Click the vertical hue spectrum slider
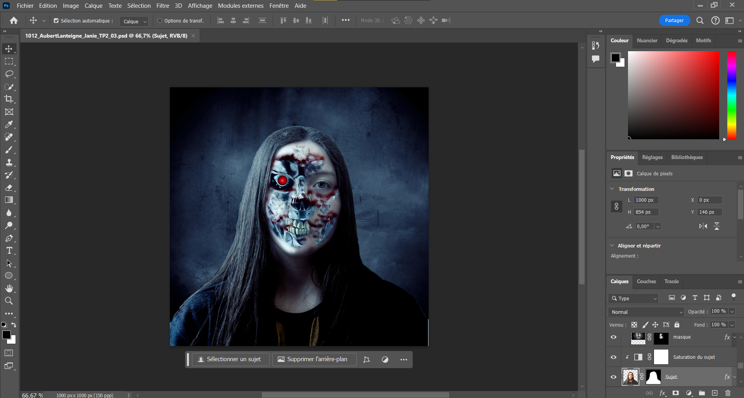744x398 pixels. point(732,95)
